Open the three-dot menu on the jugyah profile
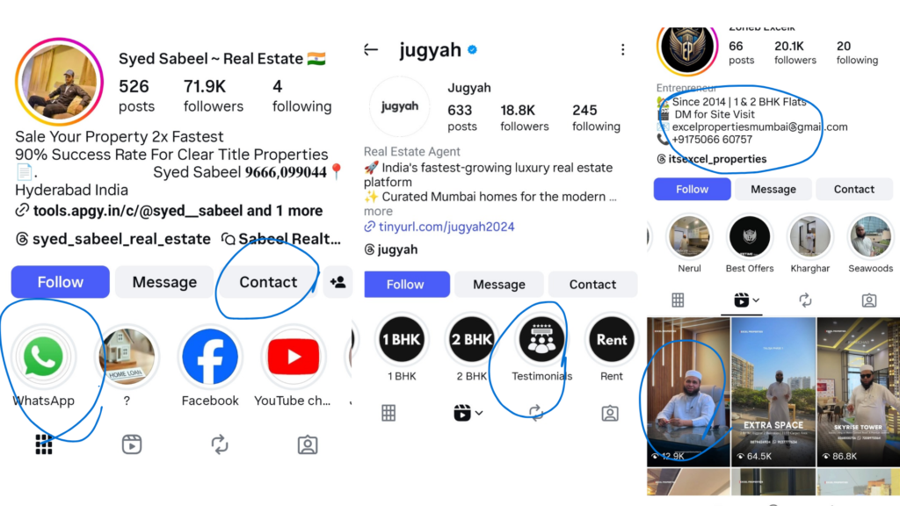The height and width of the screenshot is (506, 900). tap(623, 50)
